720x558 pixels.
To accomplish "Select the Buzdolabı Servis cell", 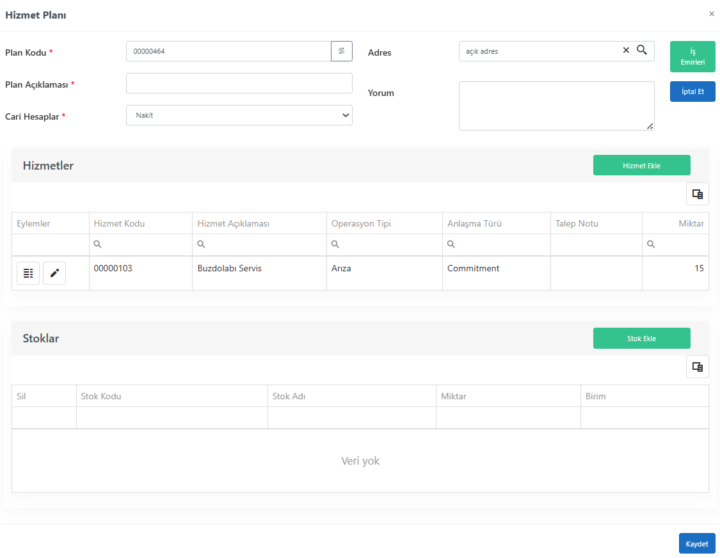I will pos(259,273).
